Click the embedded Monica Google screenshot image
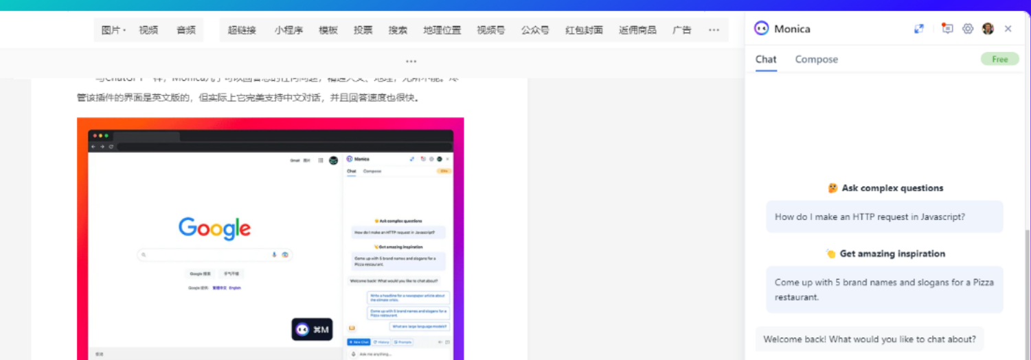 (271, 239)
